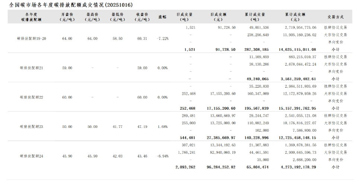Screen dimensions: 359x185
Task: Click the 收盘价 column header
Action: pos(142,17)
